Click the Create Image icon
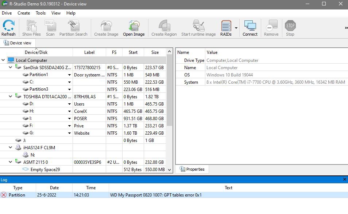 [x=106, y=28]
